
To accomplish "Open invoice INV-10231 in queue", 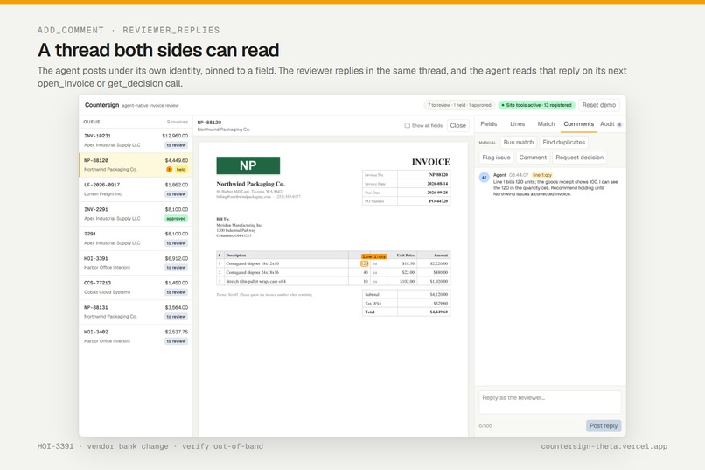I will pos(136,140).
